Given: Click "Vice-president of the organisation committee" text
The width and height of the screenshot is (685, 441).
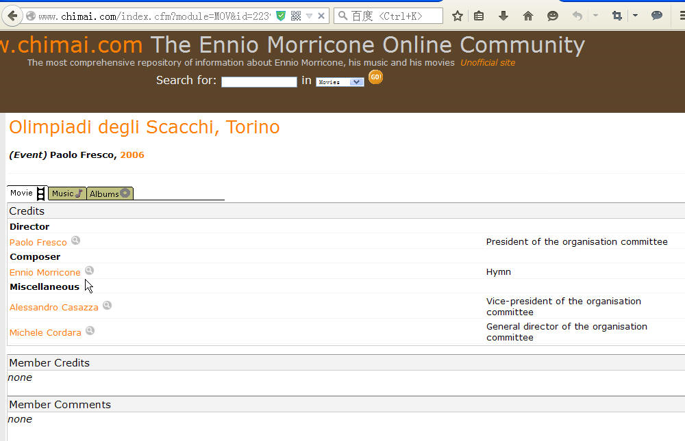Looking at the screenshot, I should click(x=564, y=307).
